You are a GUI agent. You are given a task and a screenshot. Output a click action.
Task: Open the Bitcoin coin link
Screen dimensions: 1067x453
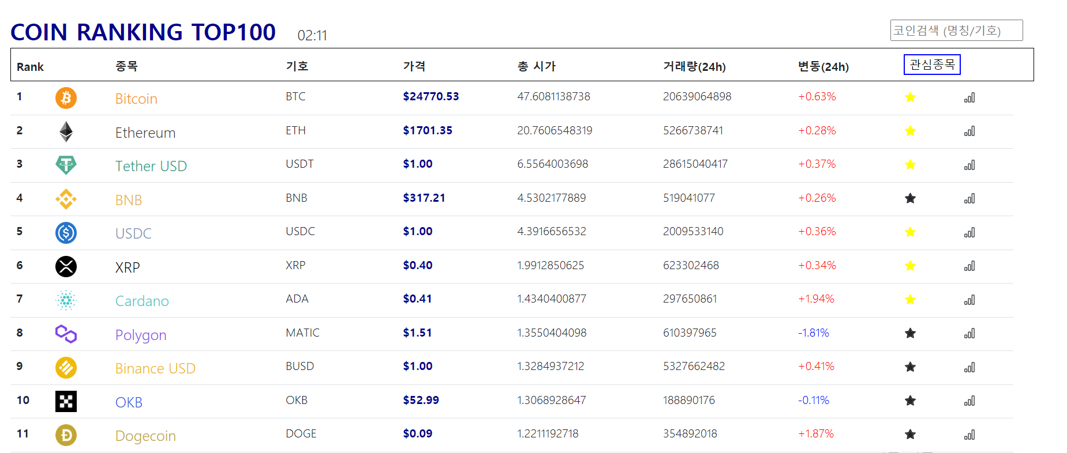136,99
